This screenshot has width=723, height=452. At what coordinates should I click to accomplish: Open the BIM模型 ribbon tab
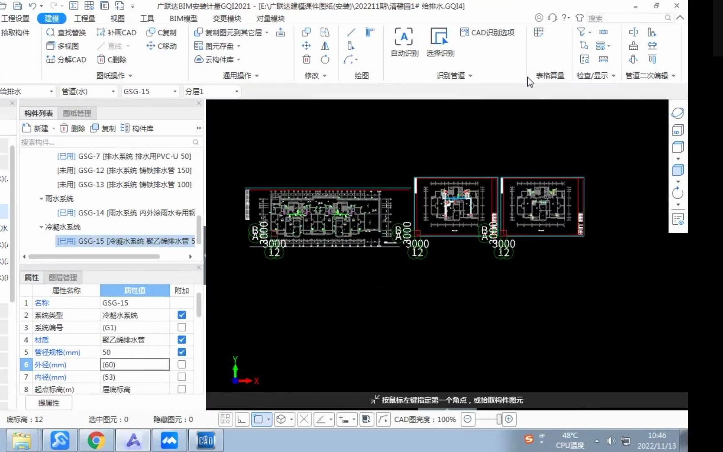point(183,18)
